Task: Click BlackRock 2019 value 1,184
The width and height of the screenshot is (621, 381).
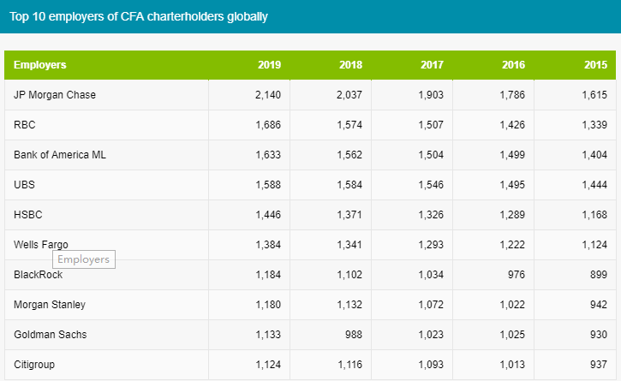Action: (268, 275)
